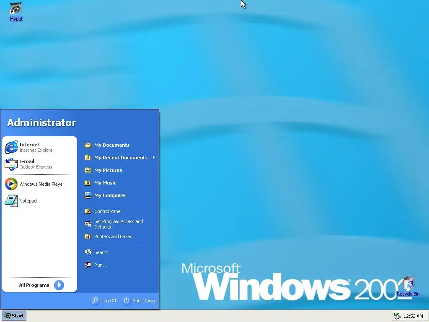Image resolution: width=429 pixels, height=322 pixels.
Task: Select My Pictures menu entry text
Action: point(108,170)
